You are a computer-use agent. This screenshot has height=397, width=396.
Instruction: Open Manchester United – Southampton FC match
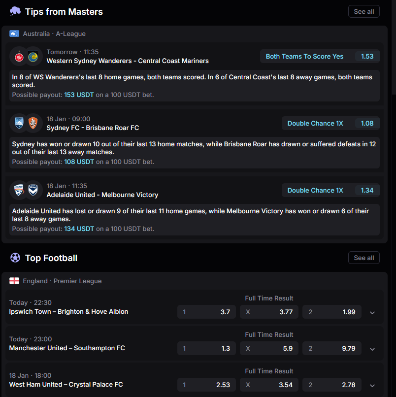67,348
